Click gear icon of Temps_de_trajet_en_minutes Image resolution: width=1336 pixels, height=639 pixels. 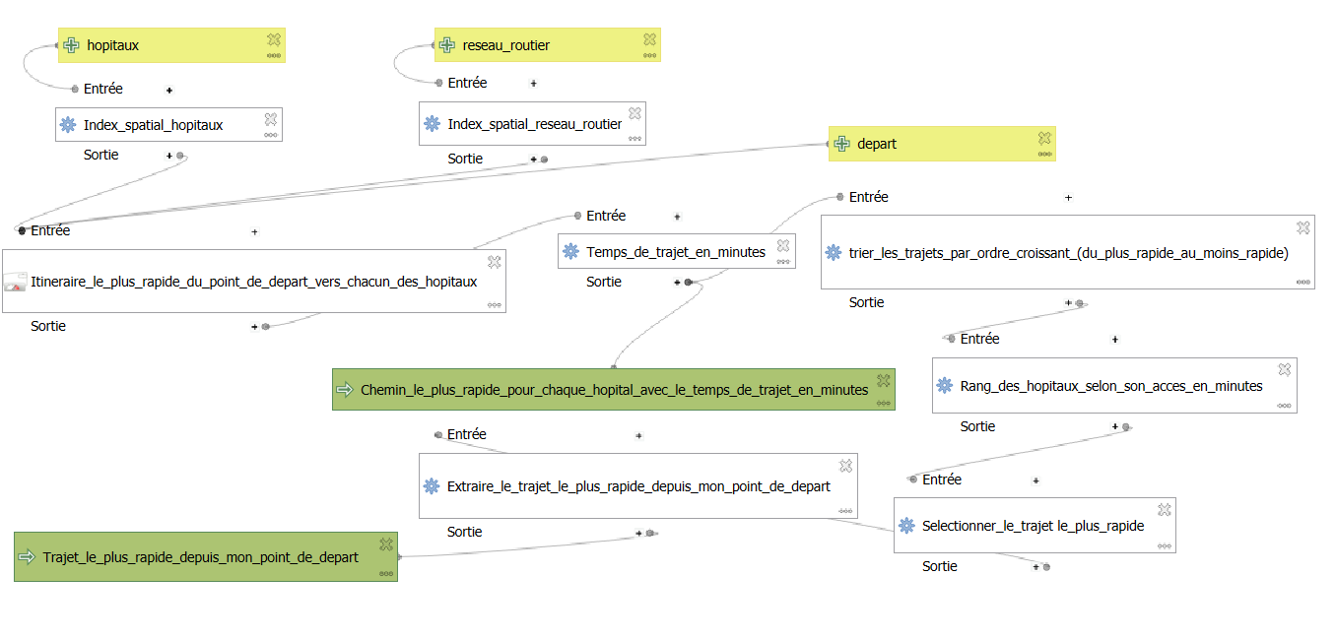(x=570, y=252)
